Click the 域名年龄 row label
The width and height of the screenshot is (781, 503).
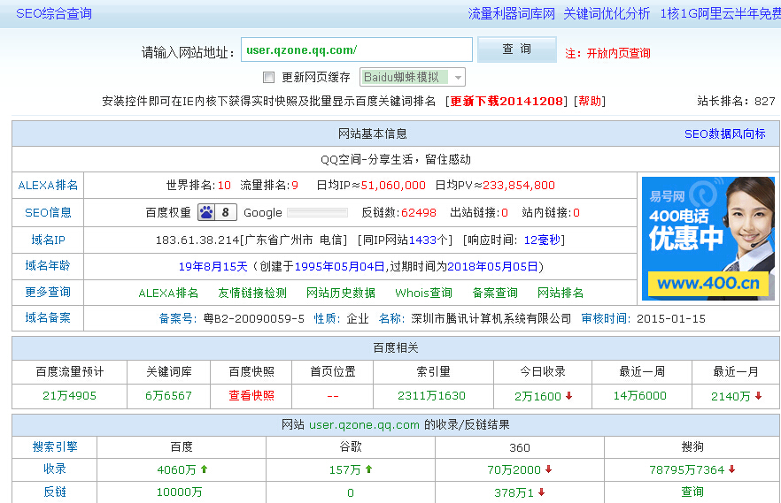click(x=48, y=266)
